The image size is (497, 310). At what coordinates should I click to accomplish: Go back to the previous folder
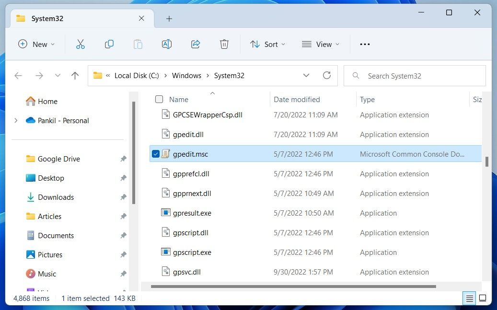pos(18,75)
